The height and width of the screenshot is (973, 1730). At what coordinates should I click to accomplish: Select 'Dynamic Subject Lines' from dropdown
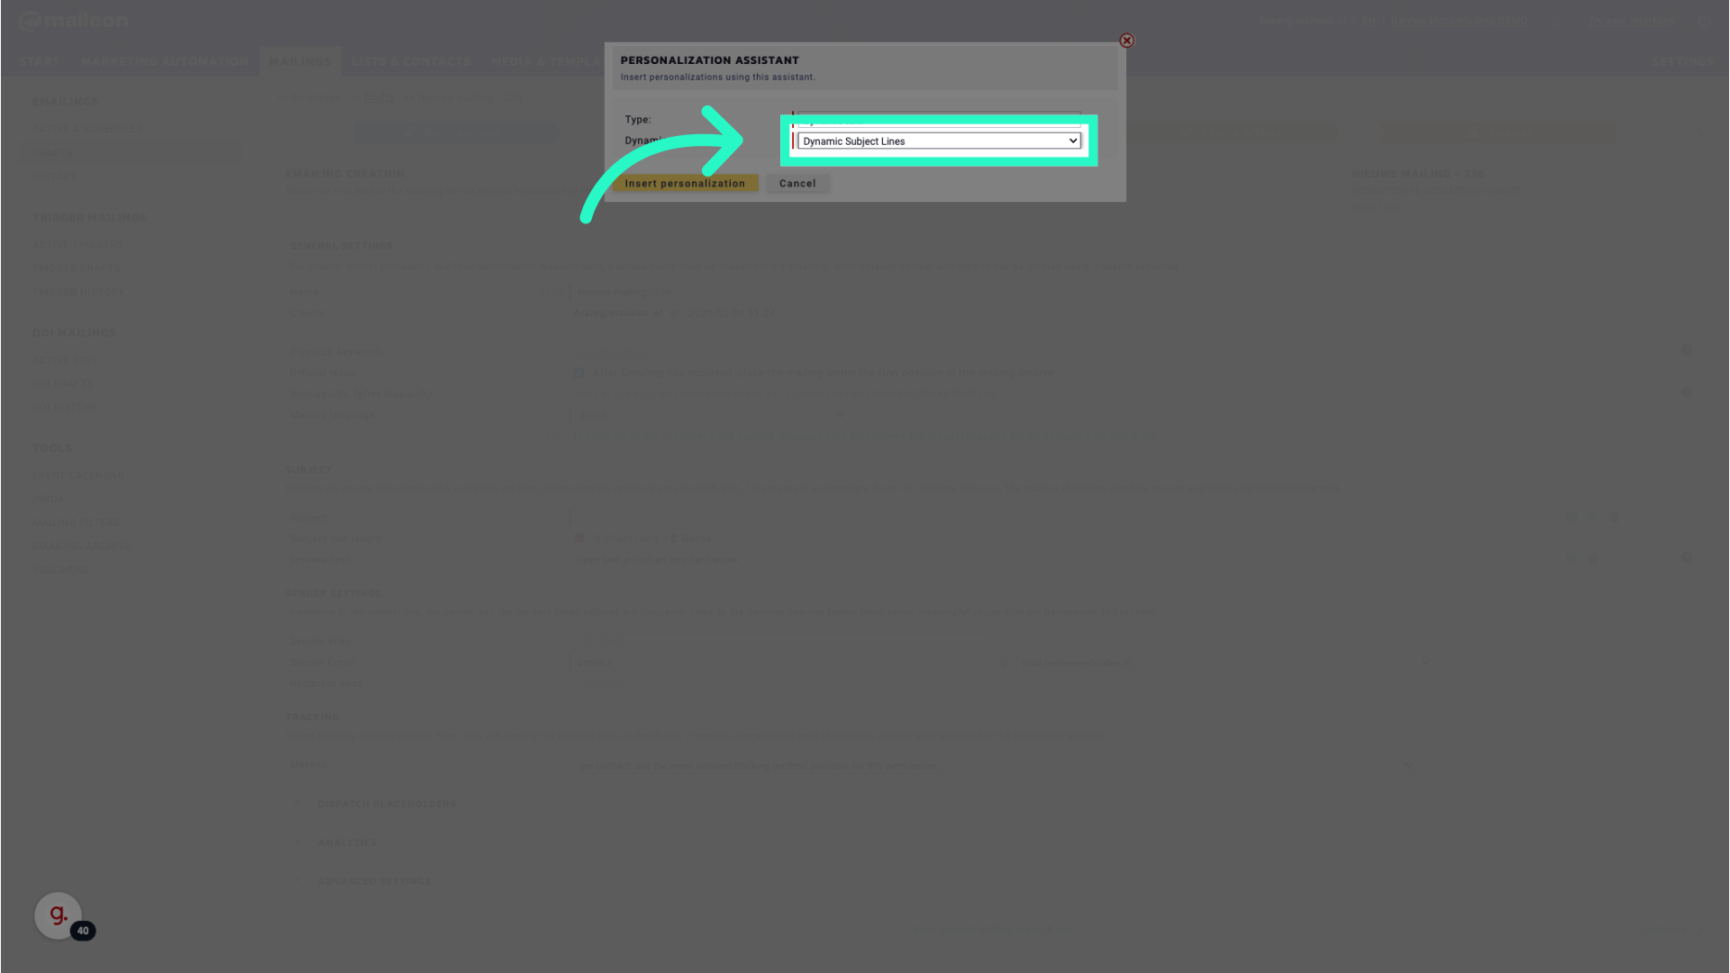click(x=937, y=141)
